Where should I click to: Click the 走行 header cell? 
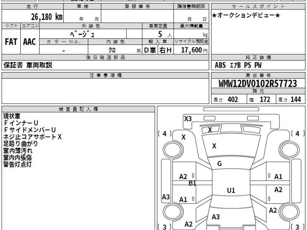(32, 7)
